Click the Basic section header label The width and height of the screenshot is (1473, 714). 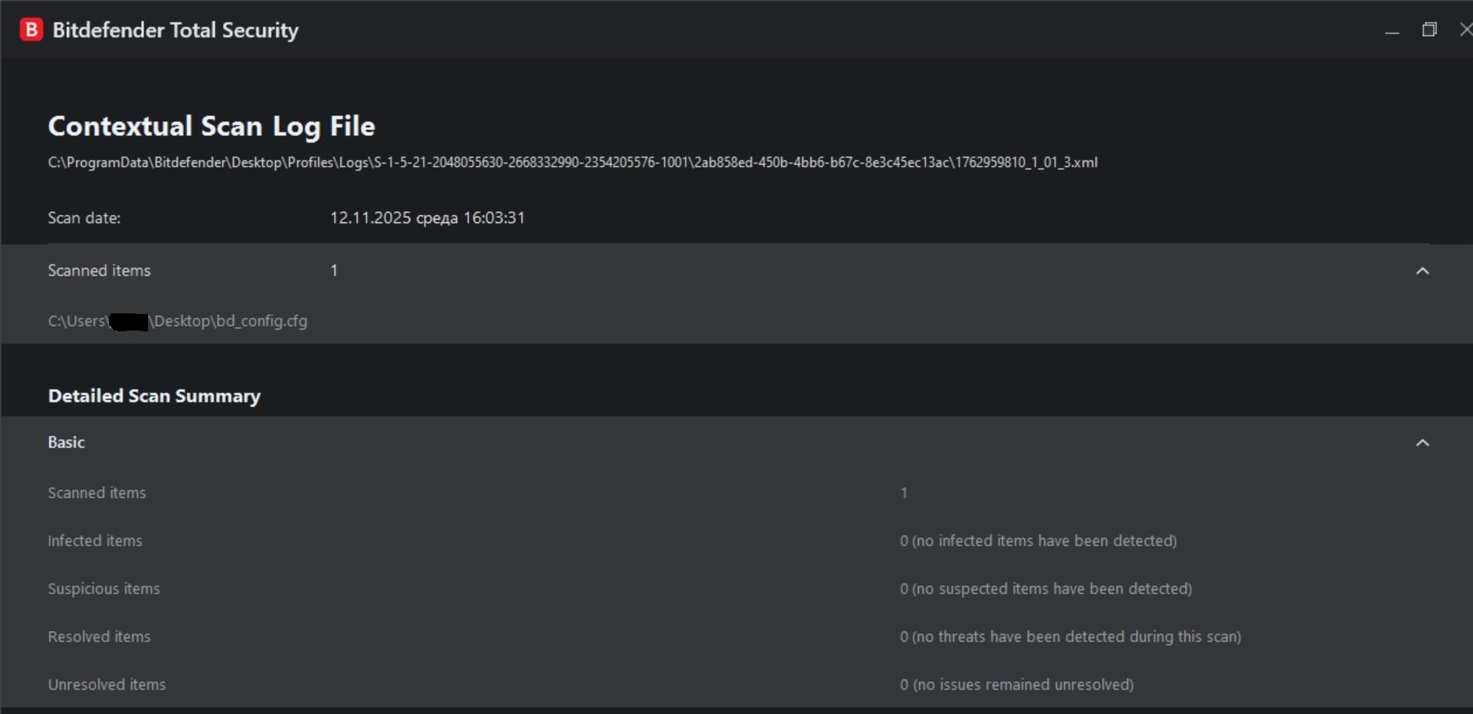(x=66, y=443)
